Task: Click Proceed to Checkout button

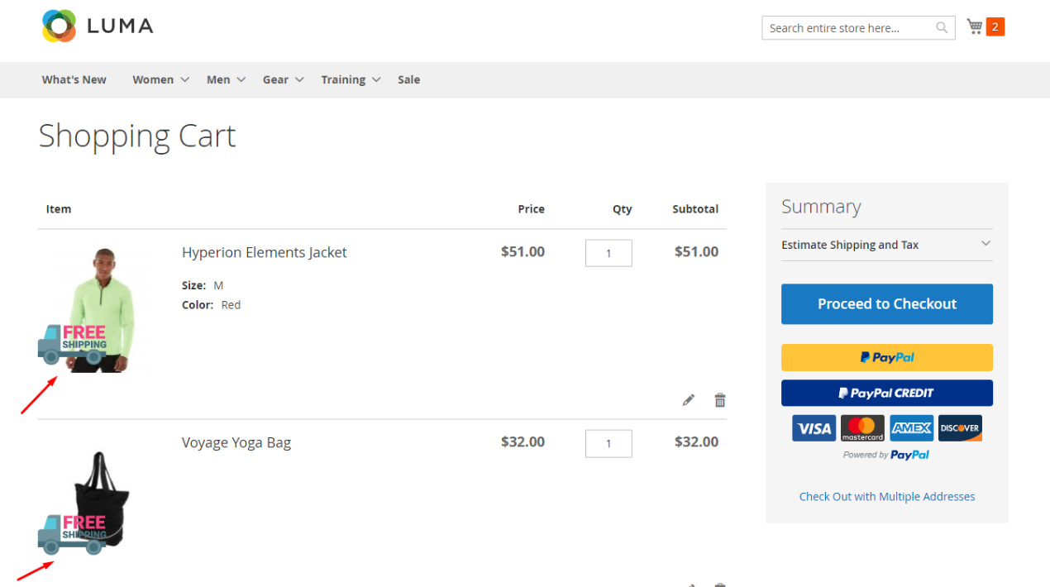Action: pyautogui.click(x=886, y=304)
